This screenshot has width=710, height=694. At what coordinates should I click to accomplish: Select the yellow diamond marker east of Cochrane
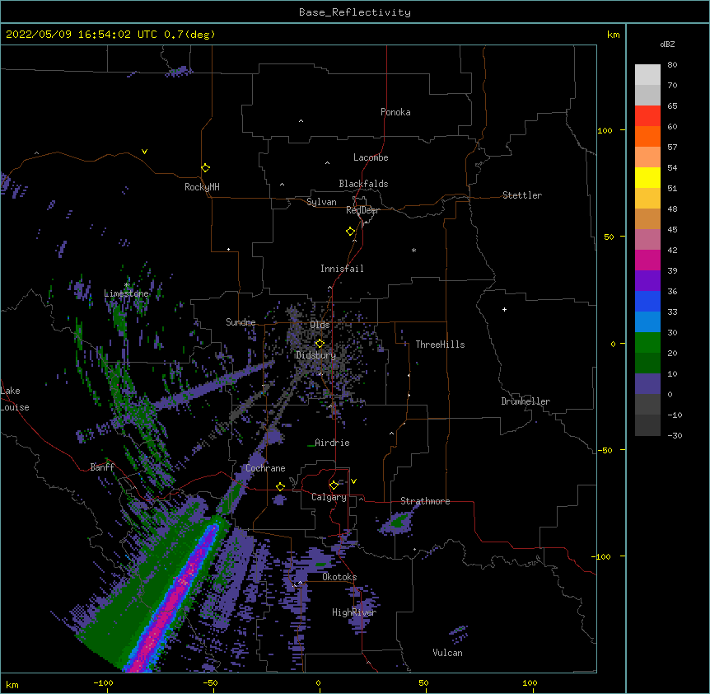click(x=280, y=486)
